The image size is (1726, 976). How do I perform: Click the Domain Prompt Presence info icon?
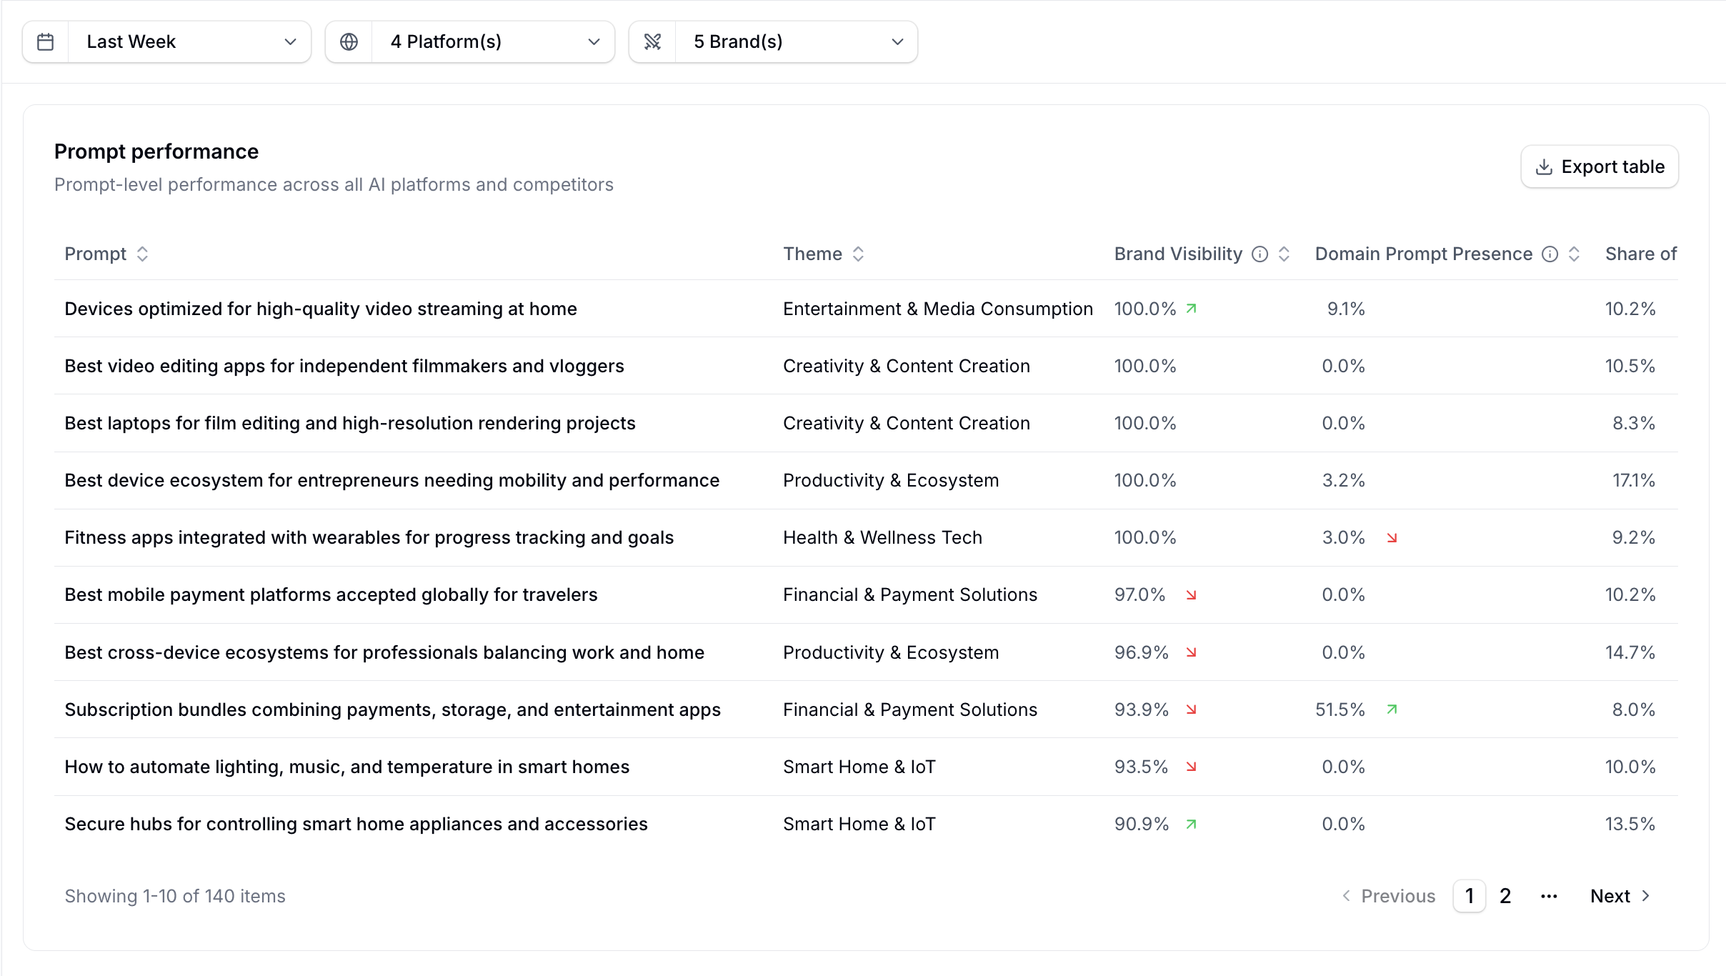1550,254
